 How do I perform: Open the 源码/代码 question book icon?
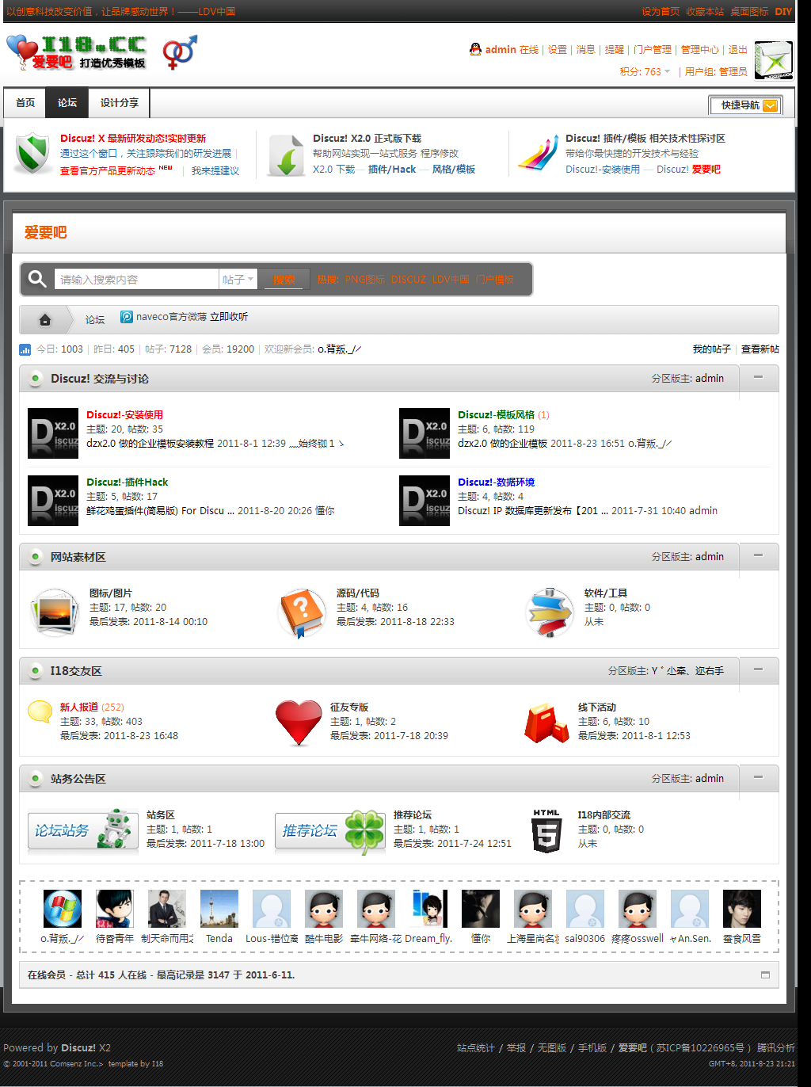(x=302, y=612)
